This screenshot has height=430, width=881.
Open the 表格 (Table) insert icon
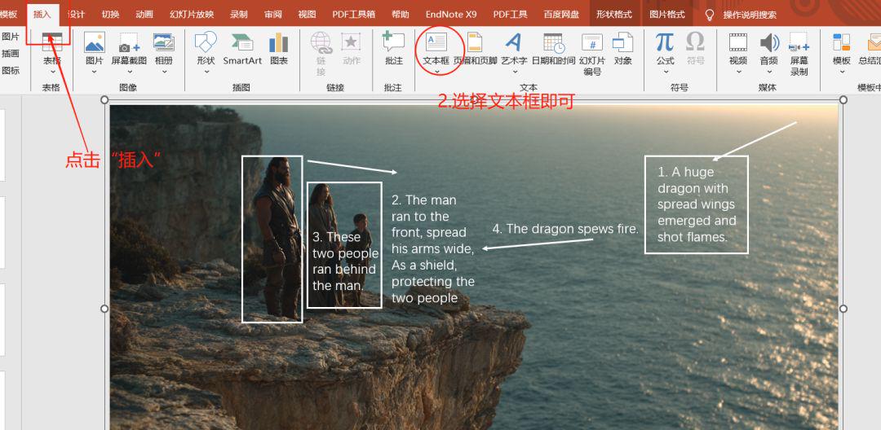(x=52, y=42)
